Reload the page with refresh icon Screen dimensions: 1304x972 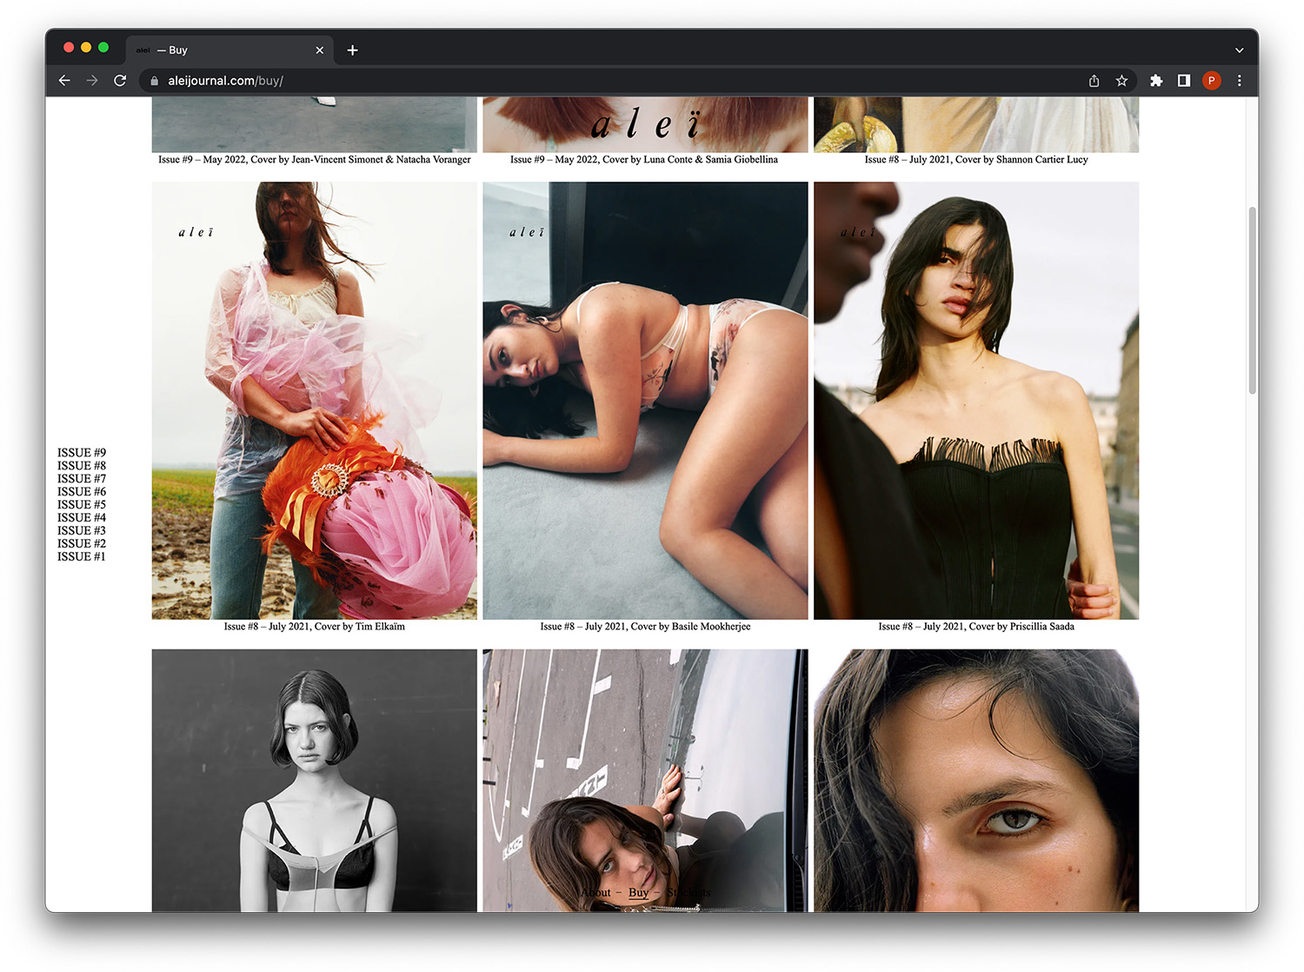(x=120, y=81)
